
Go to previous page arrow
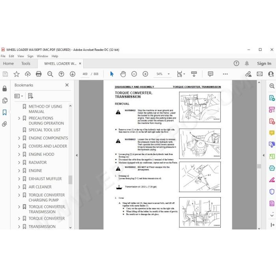(x=61, y=74)
